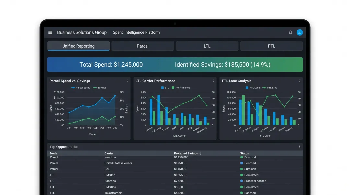Click the LTL Carrier Performance title
The height and width of the screenshot is (195, 350).
(155, 81)
